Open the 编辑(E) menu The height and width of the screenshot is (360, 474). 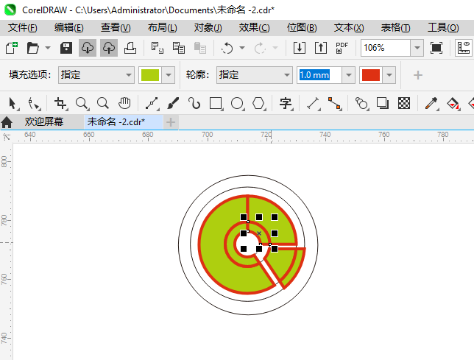pyautogui.click(x=69, y=28)
